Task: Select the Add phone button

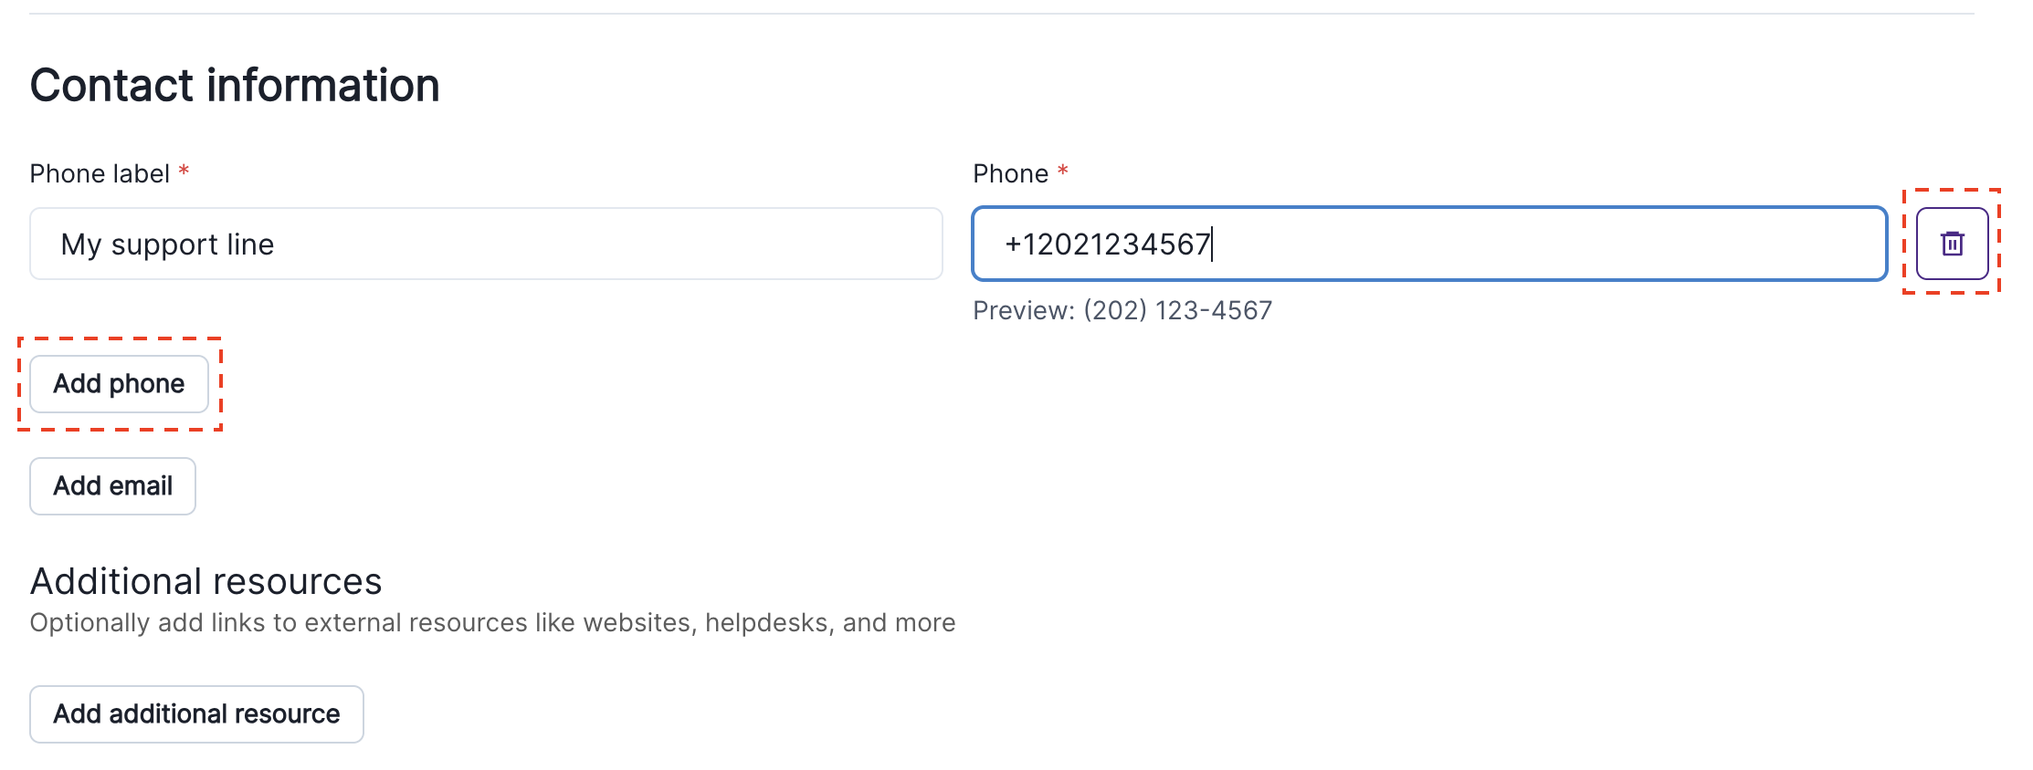Action: (x=119, y=384)
